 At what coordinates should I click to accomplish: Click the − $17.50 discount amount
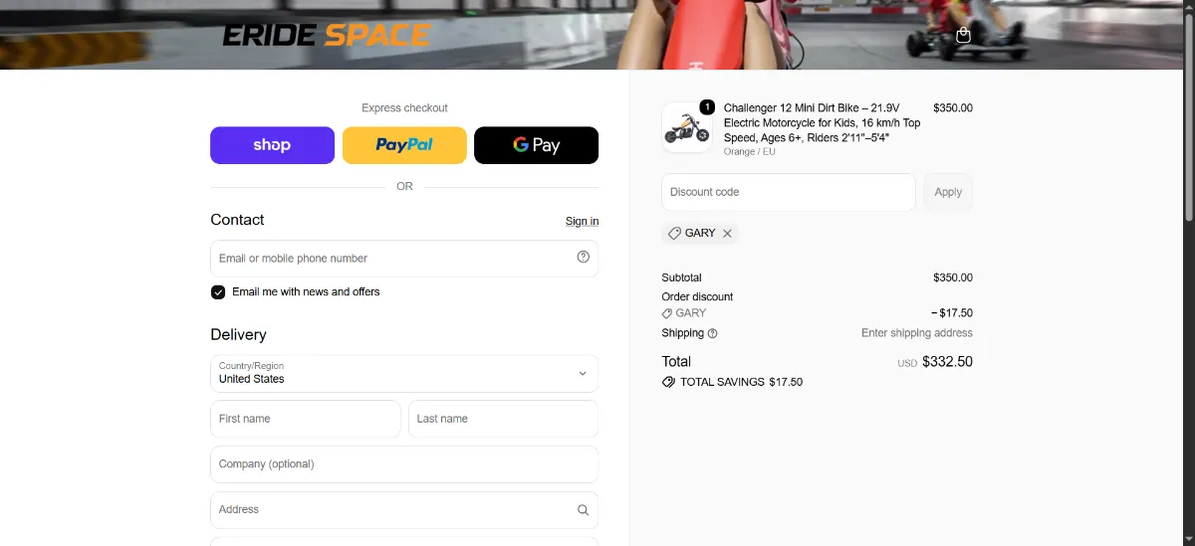point(952,313)
